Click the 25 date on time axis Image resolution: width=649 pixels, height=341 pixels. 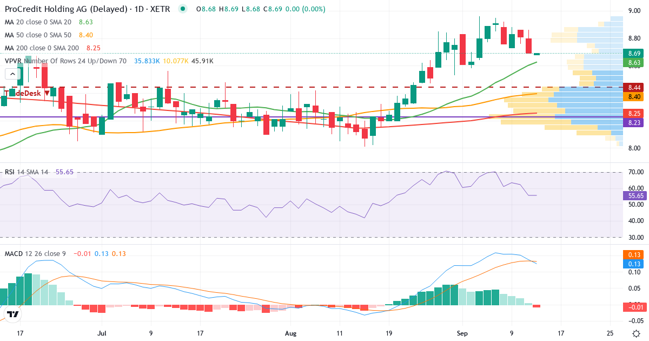[x=610, y=332]
